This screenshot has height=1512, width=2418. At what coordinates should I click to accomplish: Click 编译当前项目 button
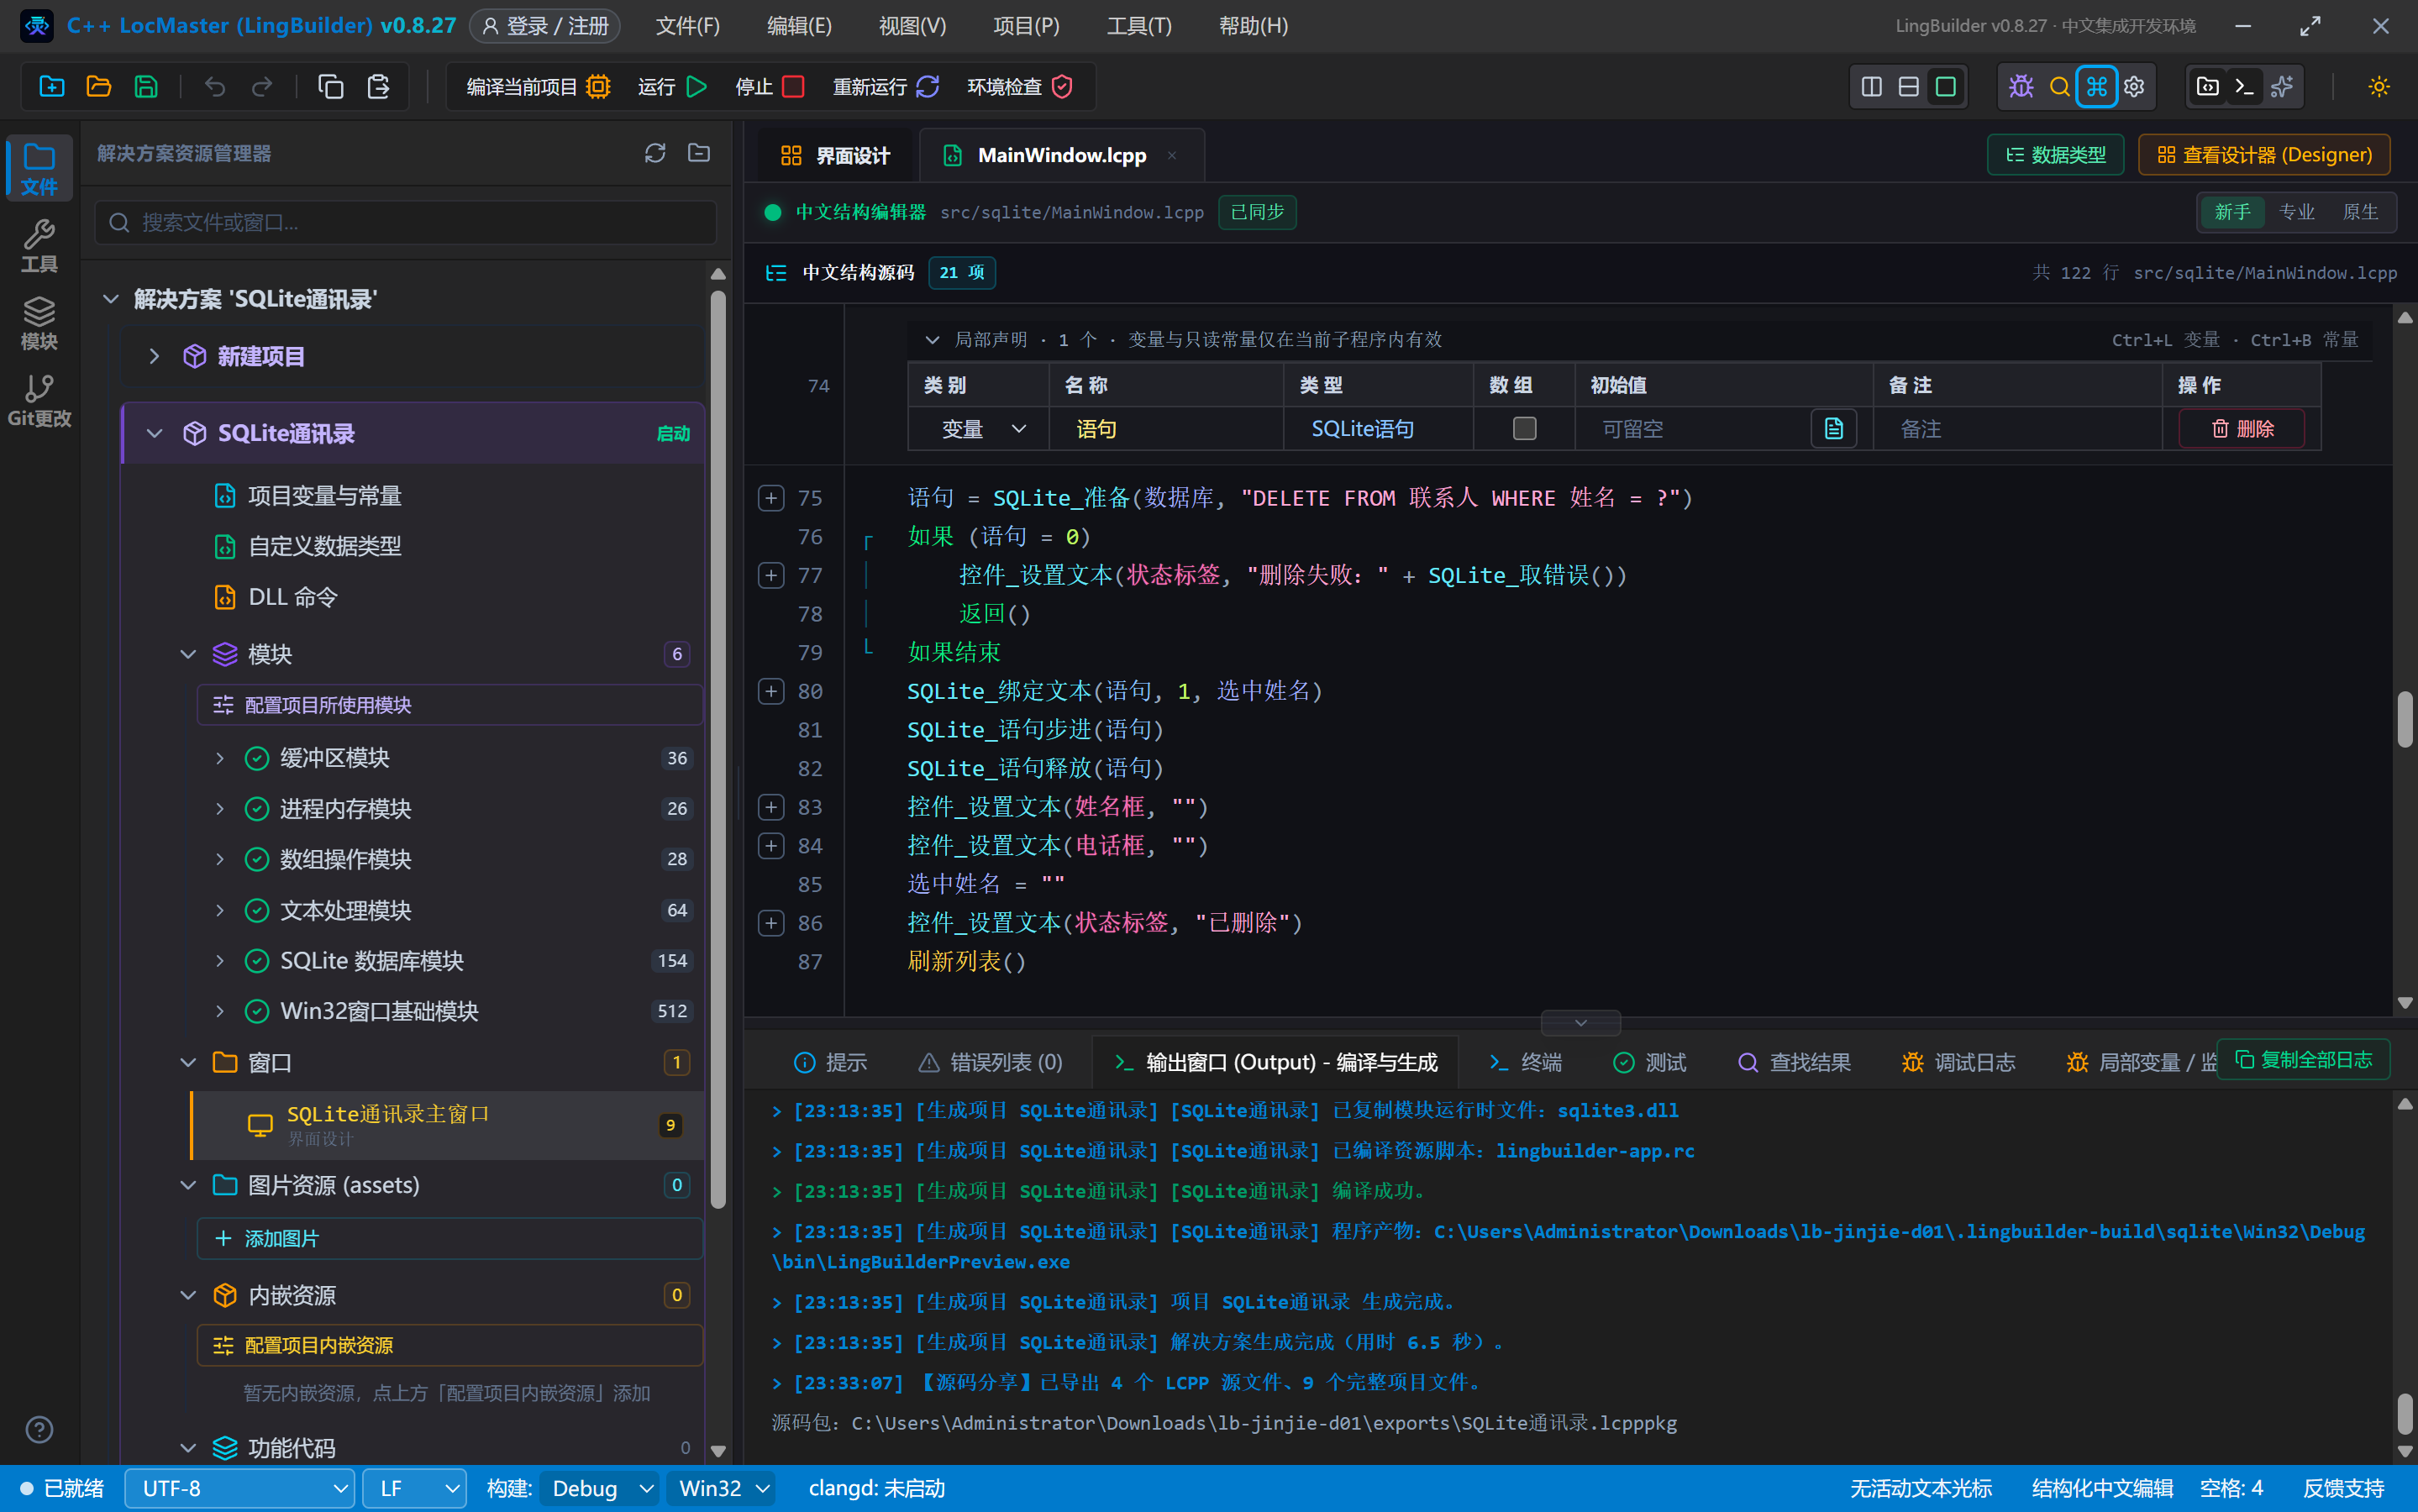(538, 87)
